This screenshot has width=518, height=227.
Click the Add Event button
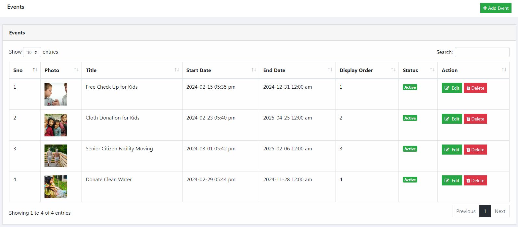click(x=496, y=8)
